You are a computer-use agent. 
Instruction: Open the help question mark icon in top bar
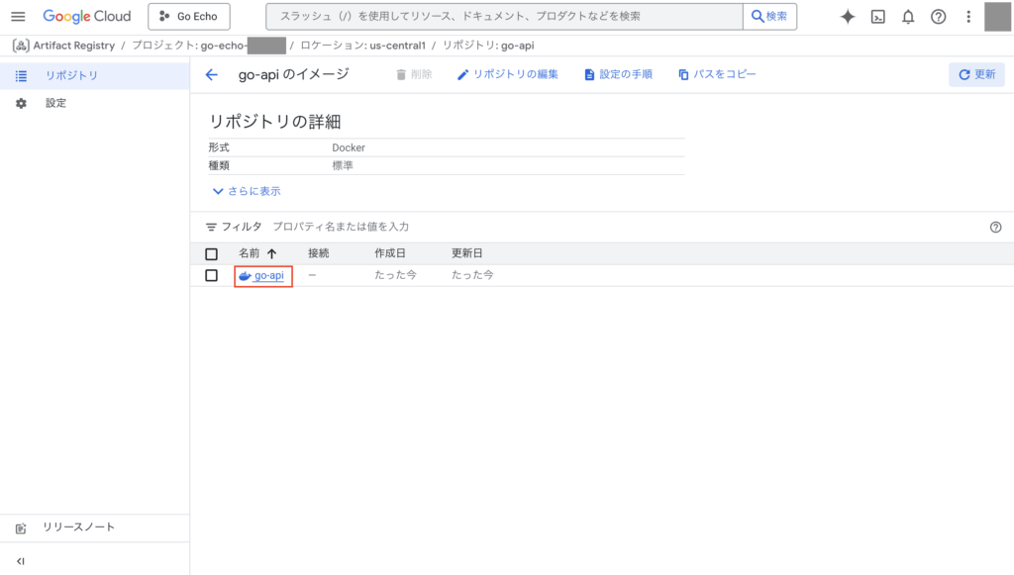coord(939,17)
